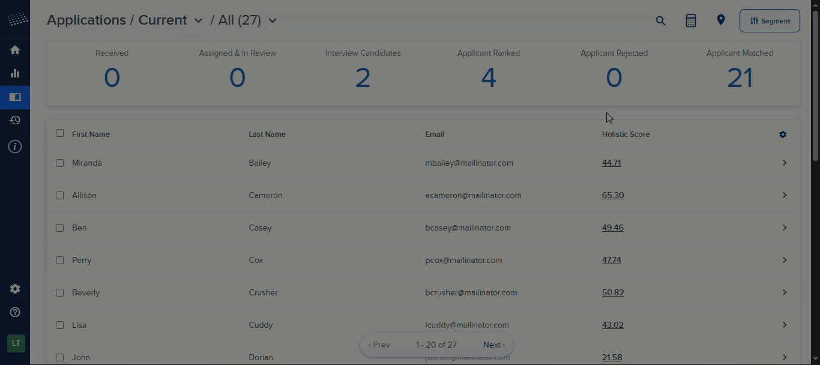
Task: Sort by First Name column header
Action: 91,134
